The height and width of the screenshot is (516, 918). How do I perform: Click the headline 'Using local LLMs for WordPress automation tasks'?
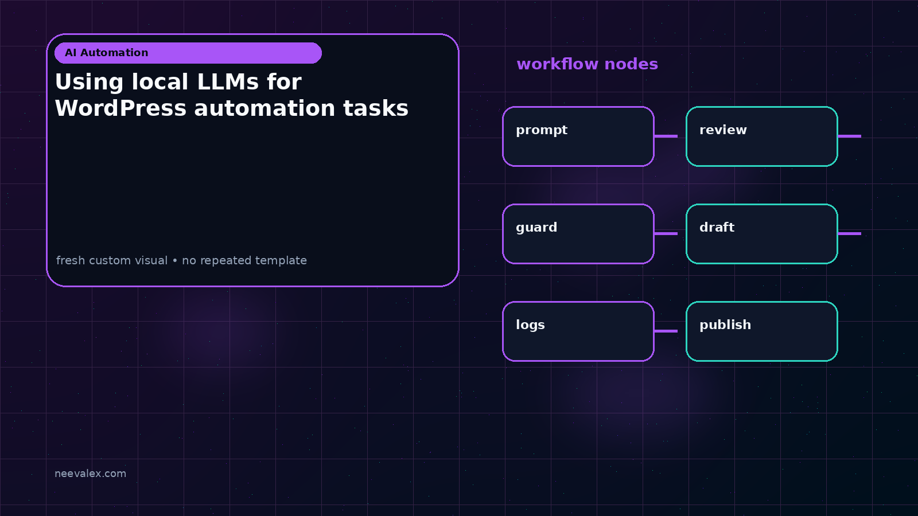232,95
